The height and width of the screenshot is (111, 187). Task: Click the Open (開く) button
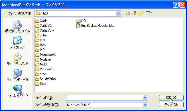coord(171,98)
